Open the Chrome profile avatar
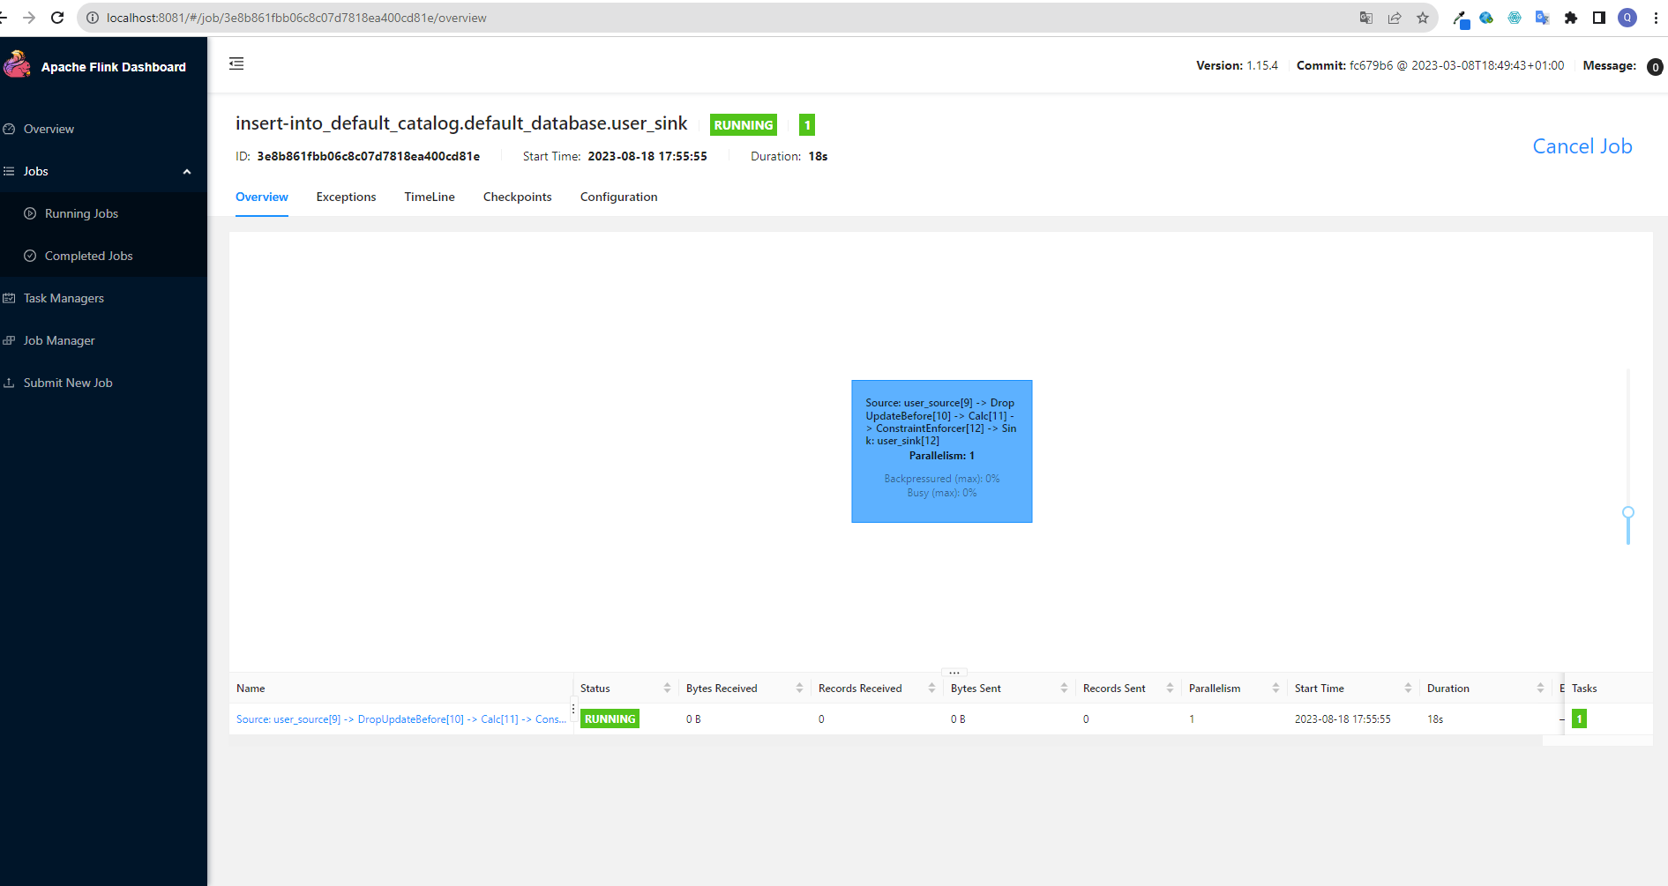 click(x=1627, y=18)
